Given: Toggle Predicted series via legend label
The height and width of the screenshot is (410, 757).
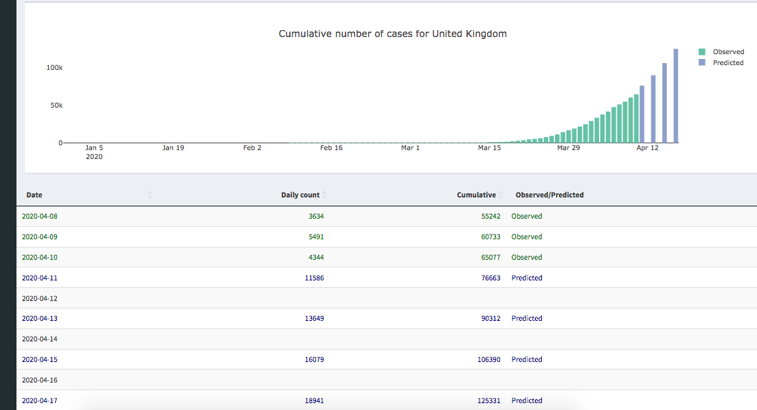Looking at the screenshot, I should click(728, 62).
